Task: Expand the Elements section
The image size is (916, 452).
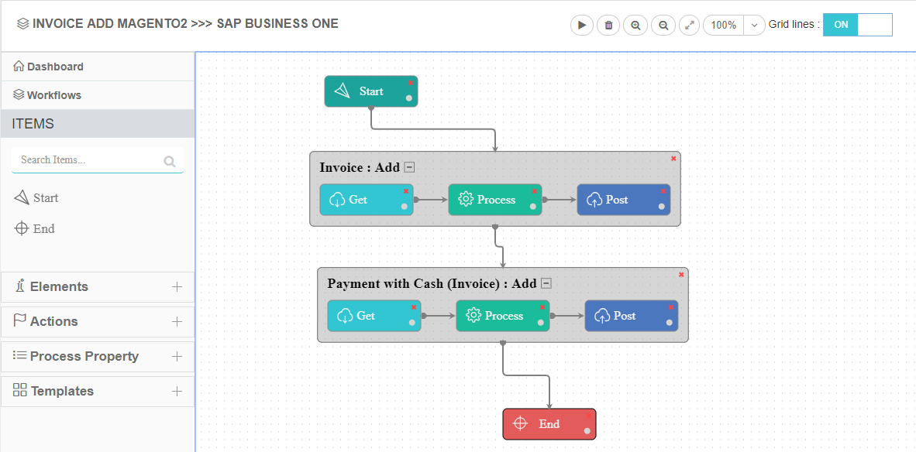Action: 177,286
